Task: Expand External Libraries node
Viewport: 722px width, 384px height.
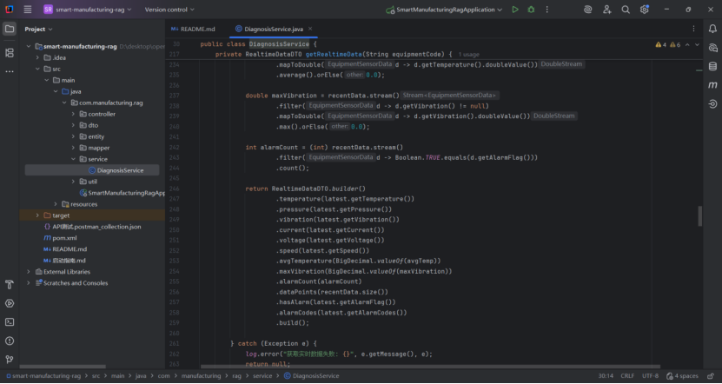Action: click(x=29, y=272)
